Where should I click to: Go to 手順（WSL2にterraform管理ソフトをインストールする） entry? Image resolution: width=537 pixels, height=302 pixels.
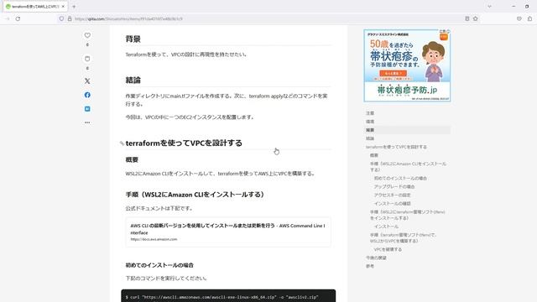407,215
